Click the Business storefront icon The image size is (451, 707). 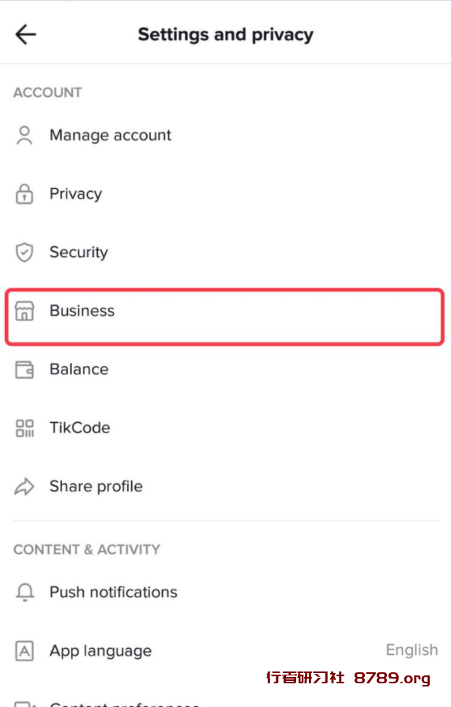(24, 311)
